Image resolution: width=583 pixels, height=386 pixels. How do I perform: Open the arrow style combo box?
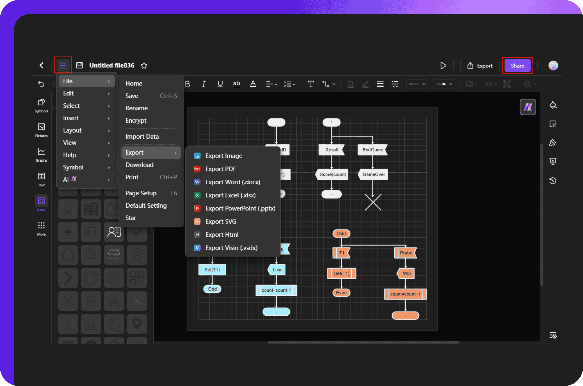pyautogui.click(x=444, y=84)
